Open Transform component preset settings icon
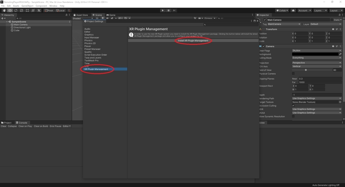Screen dimensions: 345x187 click(337, 29)
